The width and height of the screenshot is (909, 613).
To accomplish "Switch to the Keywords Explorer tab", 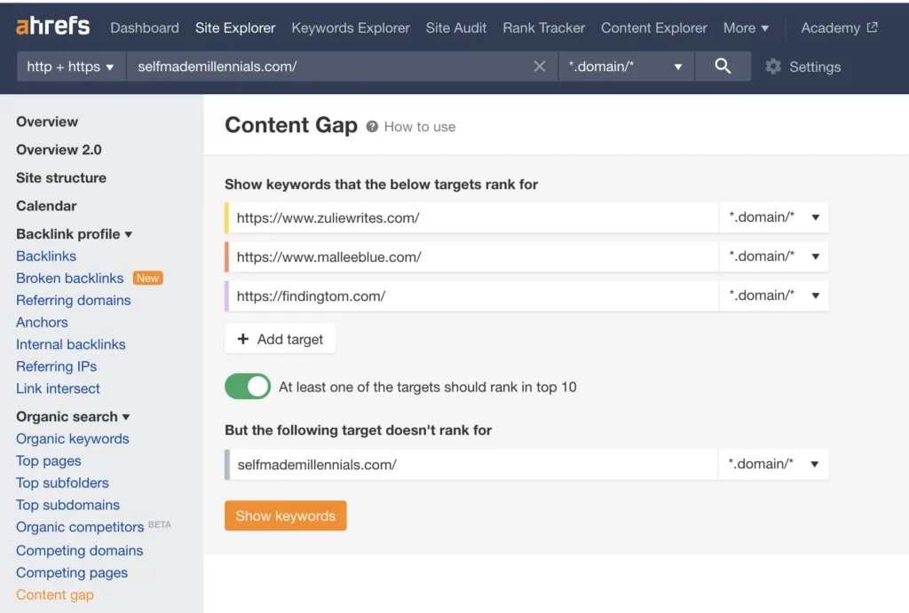I will 350,28.
